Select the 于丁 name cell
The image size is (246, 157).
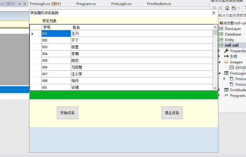pos(142,40)
